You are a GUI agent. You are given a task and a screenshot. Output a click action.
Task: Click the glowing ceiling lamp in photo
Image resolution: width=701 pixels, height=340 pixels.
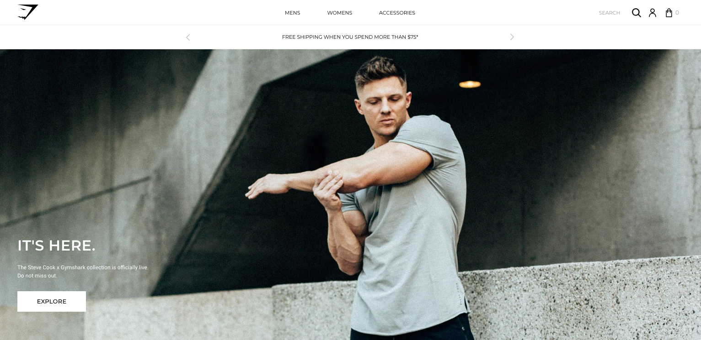470,84
